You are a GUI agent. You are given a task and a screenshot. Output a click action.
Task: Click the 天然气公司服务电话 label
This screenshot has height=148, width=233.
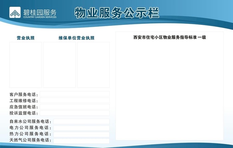(30, 140)
